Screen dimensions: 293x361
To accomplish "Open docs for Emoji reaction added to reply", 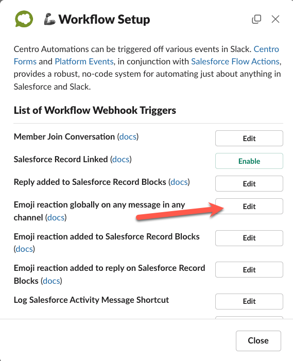I will (x=51, y=281).
